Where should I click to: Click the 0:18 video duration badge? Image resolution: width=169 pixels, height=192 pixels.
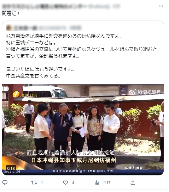11,168
